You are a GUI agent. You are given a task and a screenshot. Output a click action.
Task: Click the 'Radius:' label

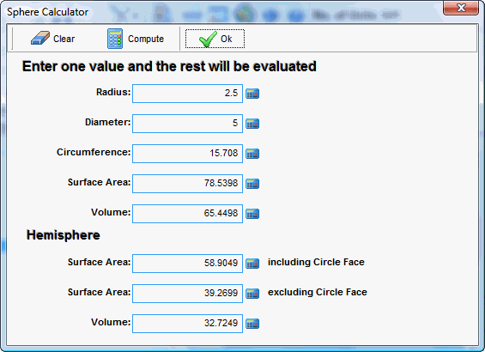(113, 92)
